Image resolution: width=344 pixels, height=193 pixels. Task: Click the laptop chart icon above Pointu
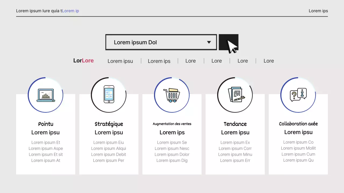coord(46,95)
